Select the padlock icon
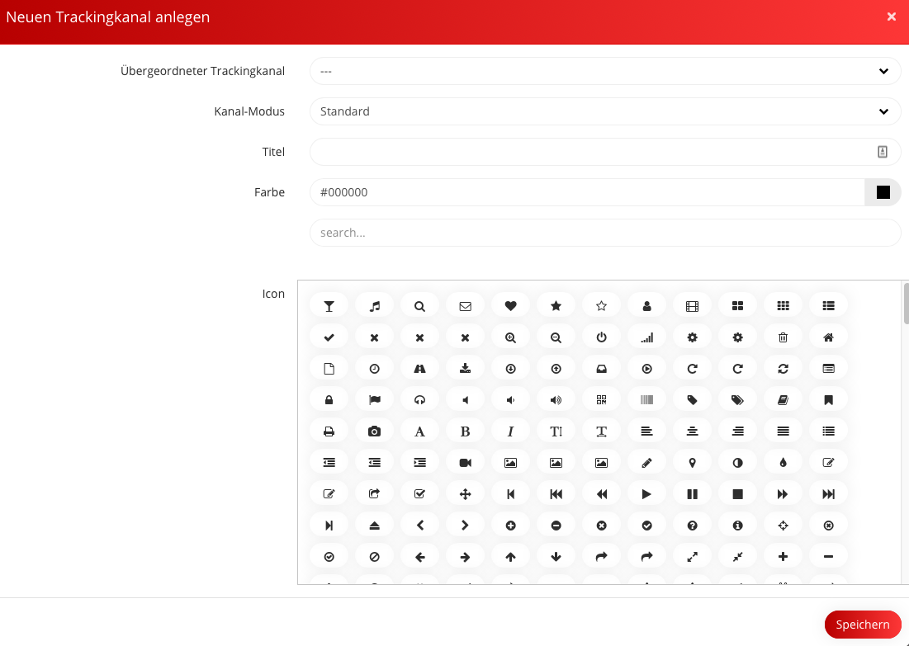This screenshot has height=646, width=909. coord(329,400)
